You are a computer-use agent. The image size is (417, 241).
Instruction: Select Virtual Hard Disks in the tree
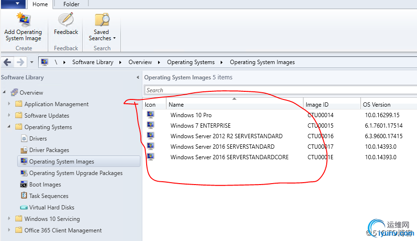(x=52, y=207)
